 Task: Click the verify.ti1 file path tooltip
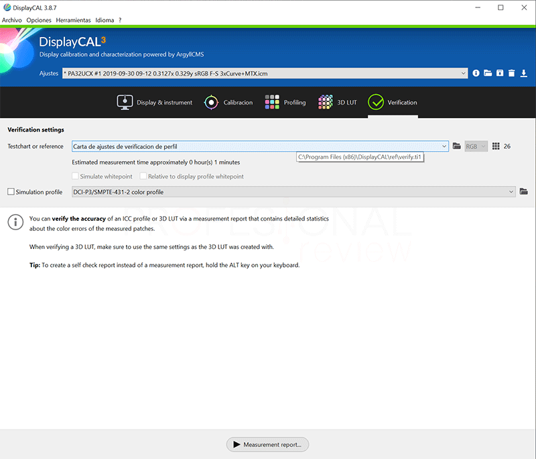(360, 157)
